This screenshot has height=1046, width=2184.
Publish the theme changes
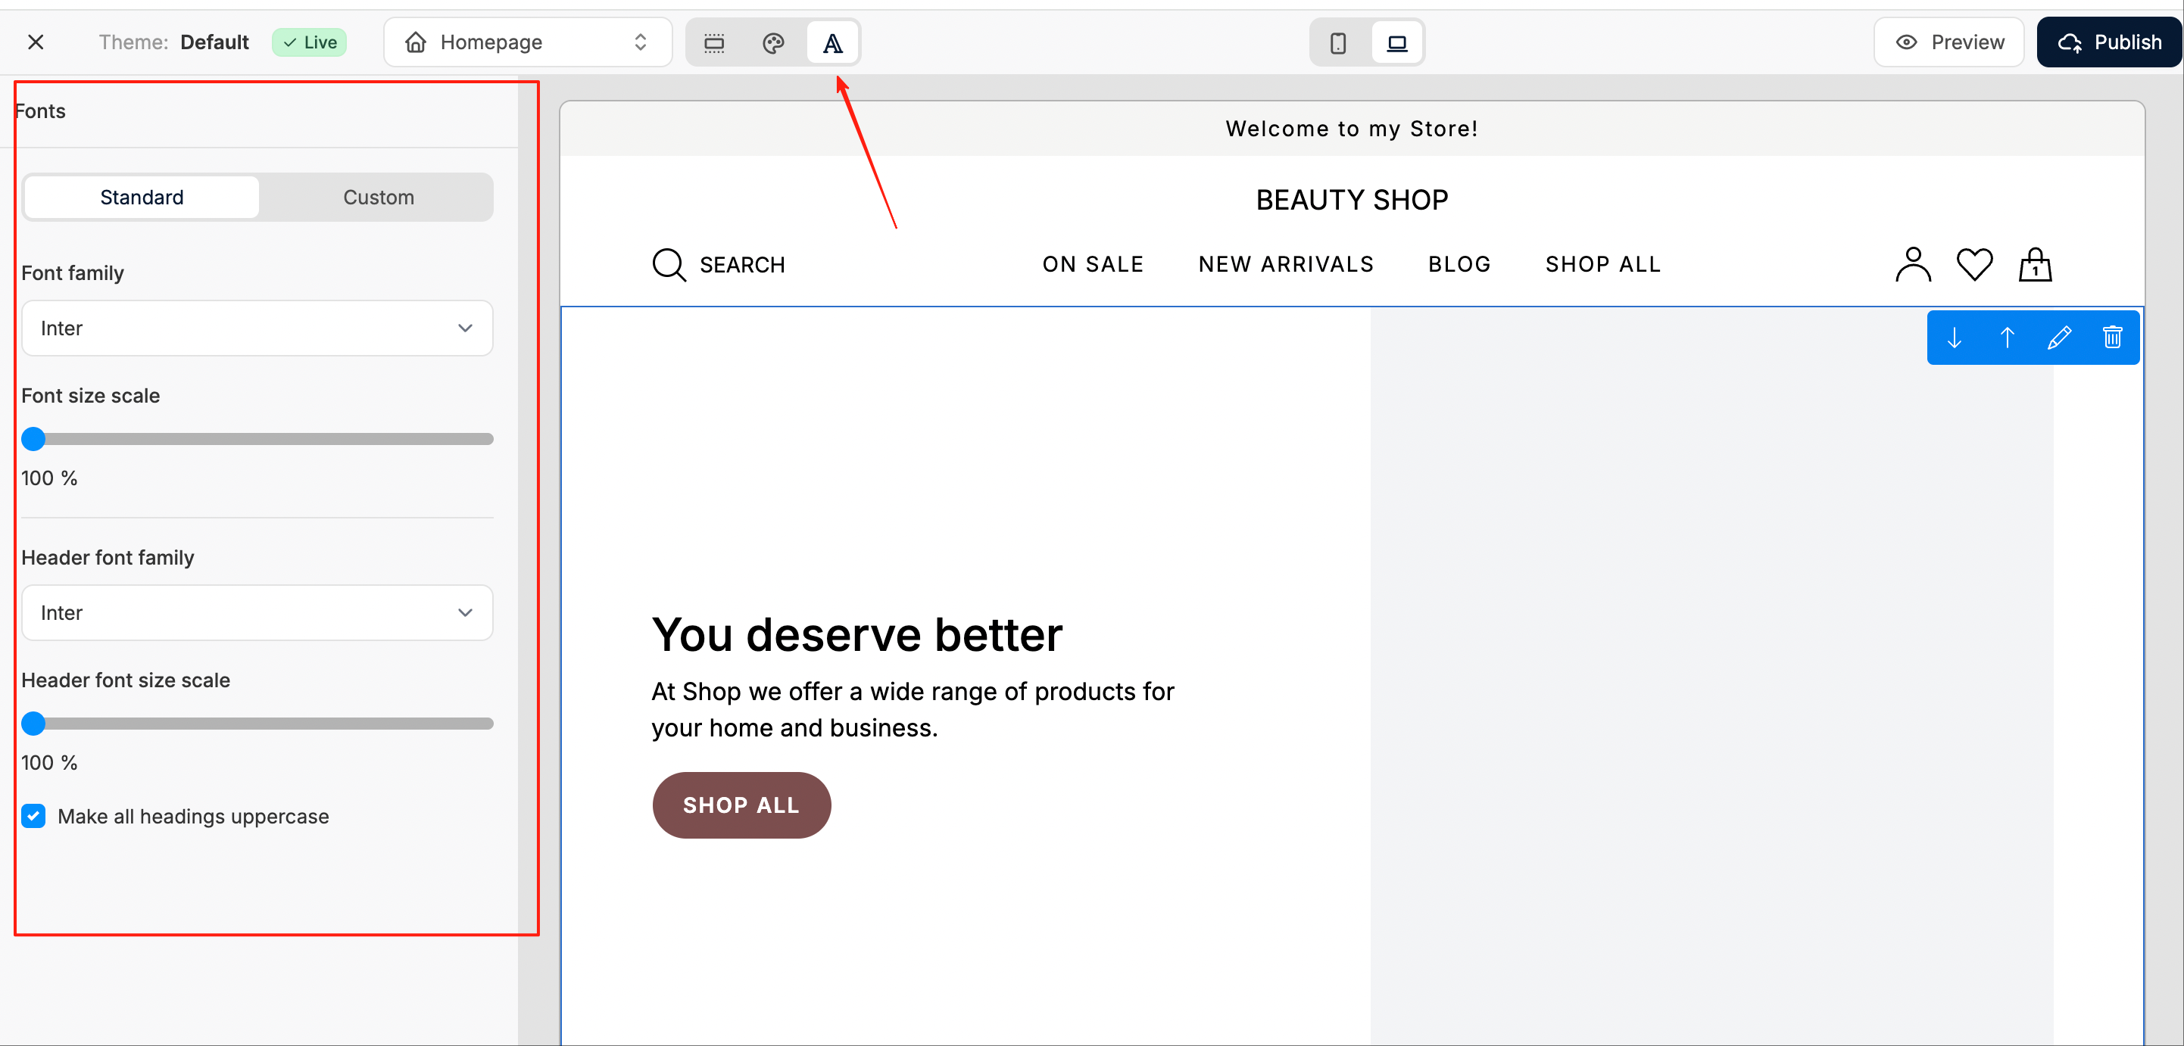2108,42
